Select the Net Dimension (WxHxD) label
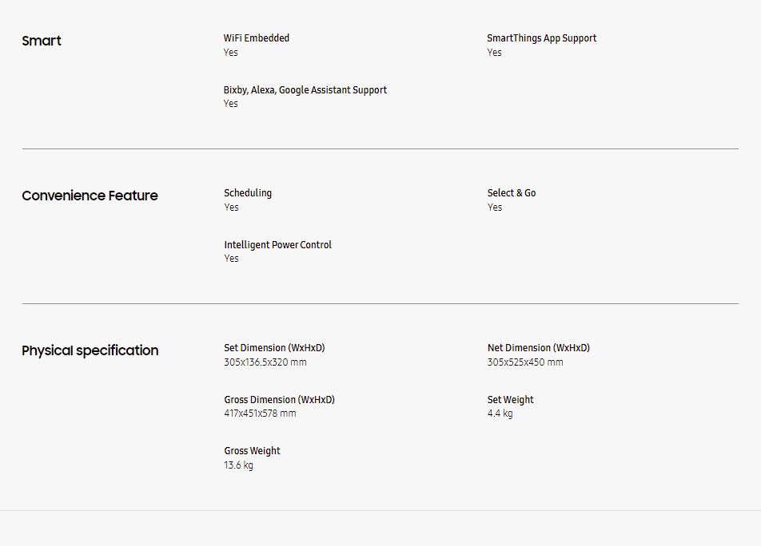The height and width of the screenshot is (546, 761). [x=538, y=348]
